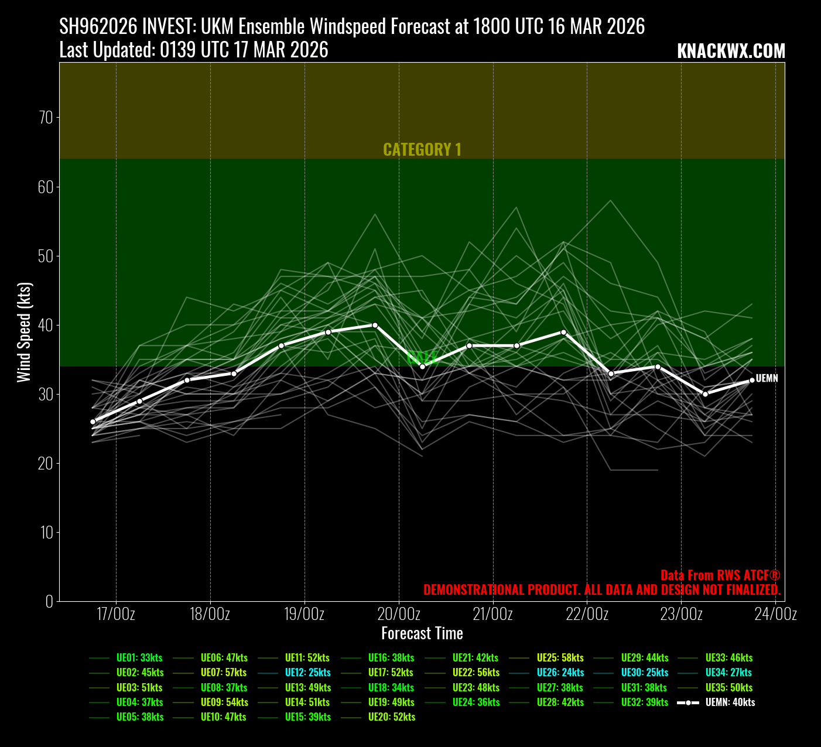Click the Wind Speed (kts) axis title
Image resolution: width=821 pixels, height=747 pixels.
click(x=23, y=332)
